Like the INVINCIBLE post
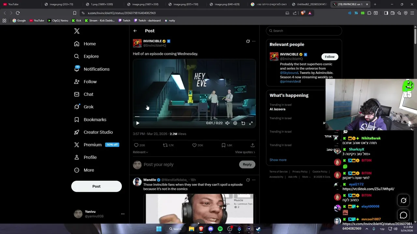Screen dimensions: 417x234 click(x=198, y=145)
